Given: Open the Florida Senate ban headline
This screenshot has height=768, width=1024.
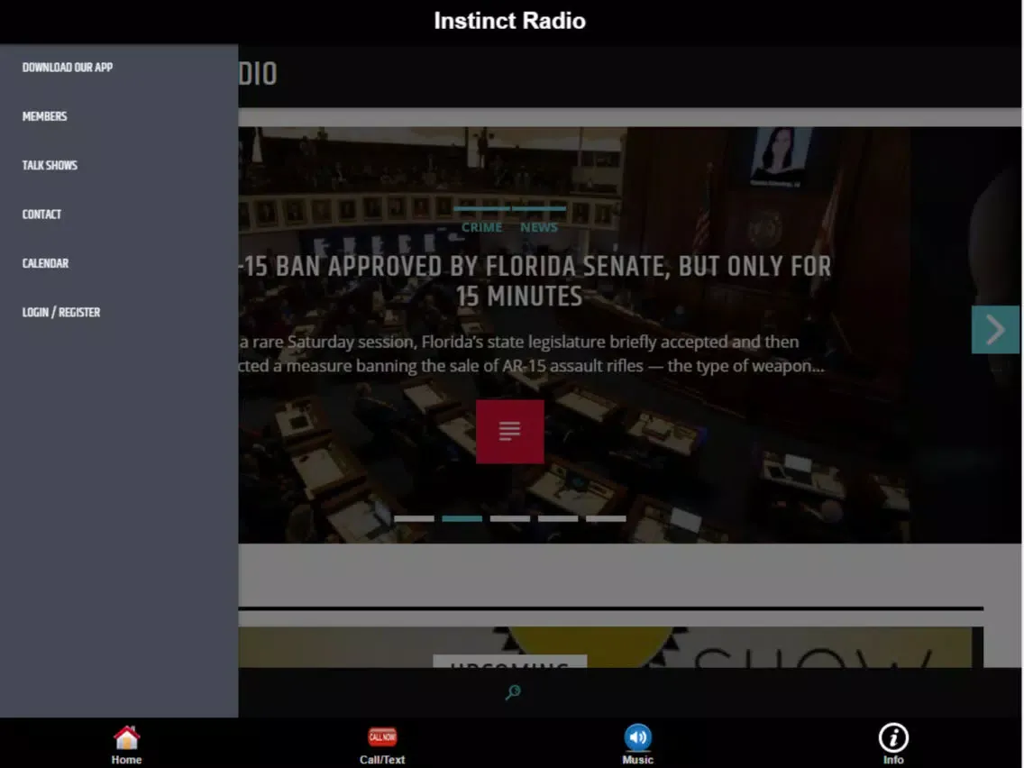Looking at the screenshot, I should [x=535, y=281].
